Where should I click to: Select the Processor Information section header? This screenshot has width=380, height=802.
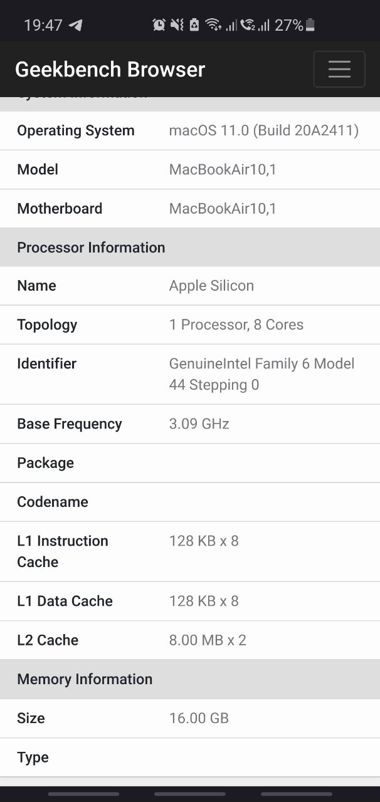[x=190, y=247]
